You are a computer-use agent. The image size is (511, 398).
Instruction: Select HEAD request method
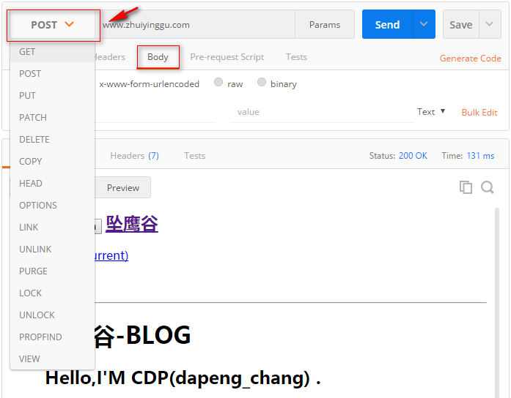pyautogui.click(x=52, y=184)
